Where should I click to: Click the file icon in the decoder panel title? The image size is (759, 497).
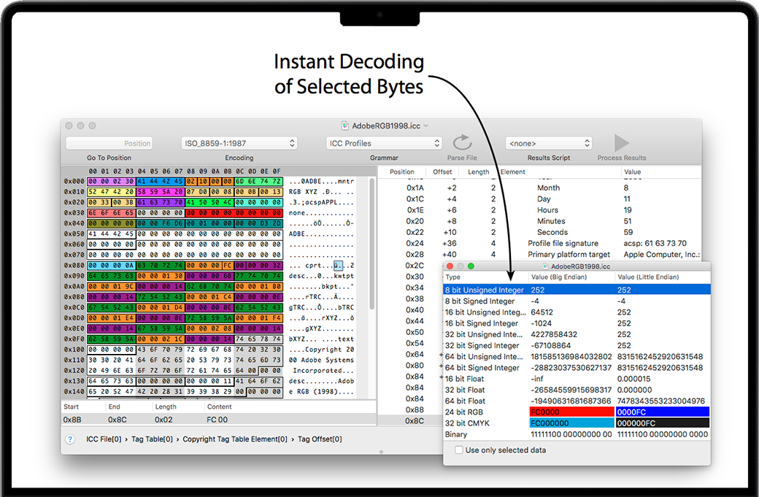545,266
